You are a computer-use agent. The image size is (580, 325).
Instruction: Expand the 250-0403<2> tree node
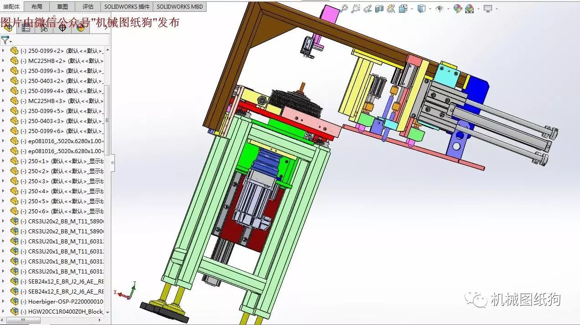tap(3, 81)
